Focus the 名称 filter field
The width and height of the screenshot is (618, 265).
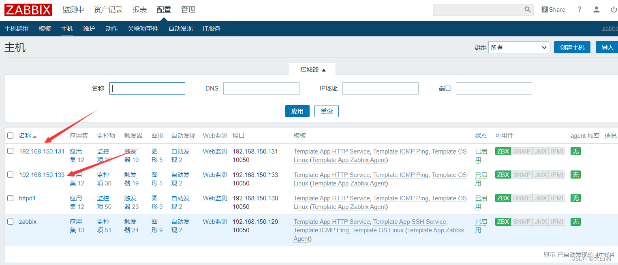click(147, 88)
